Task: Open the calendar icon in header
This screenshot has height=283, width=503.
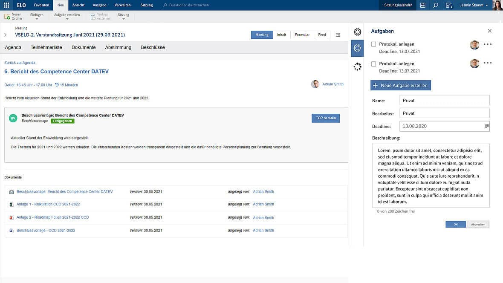Action: coord(422,5)
